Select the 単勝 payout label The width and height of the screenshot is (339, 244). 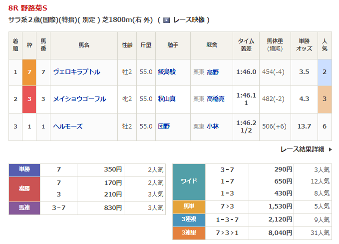[24, 170]
